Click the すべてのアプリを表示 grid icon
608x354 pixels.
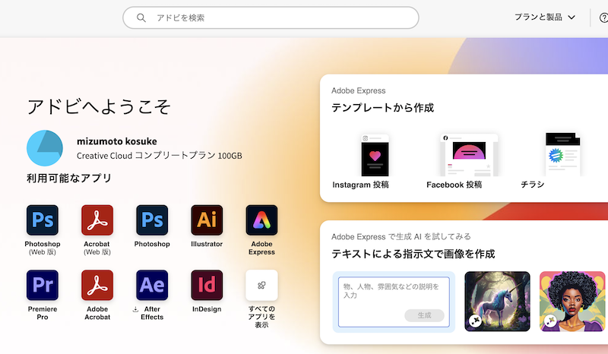click(x=261, y=286)
